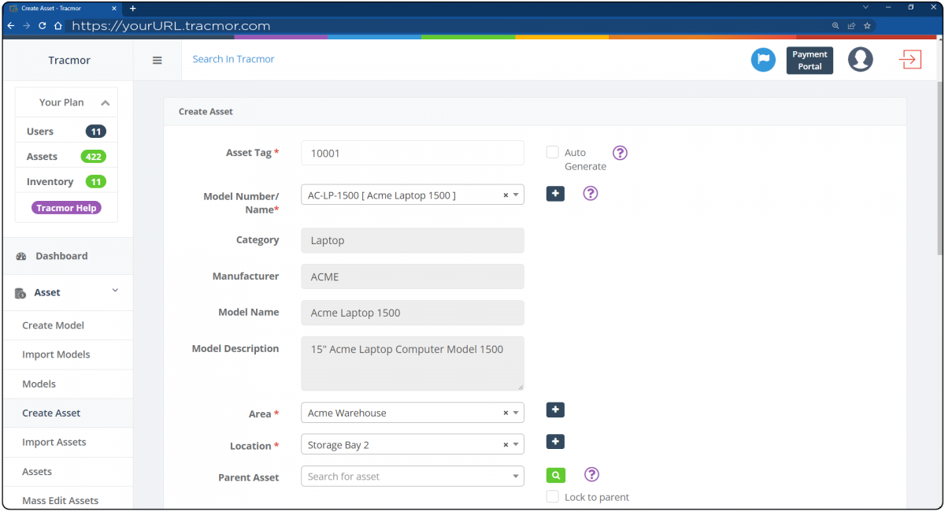The width and height of the screenshot is (945, 512).
Task: Click the Asset Tag input field
Action: click(x=412, y=153)
